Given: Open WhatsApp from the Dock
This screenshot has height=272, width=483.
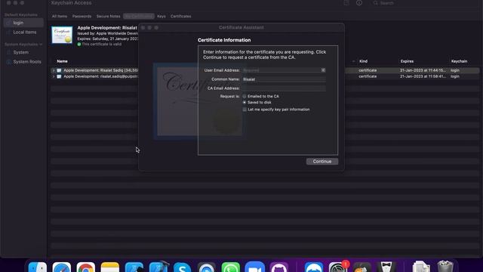Looking at the screenshot, I should pos(230,267).
